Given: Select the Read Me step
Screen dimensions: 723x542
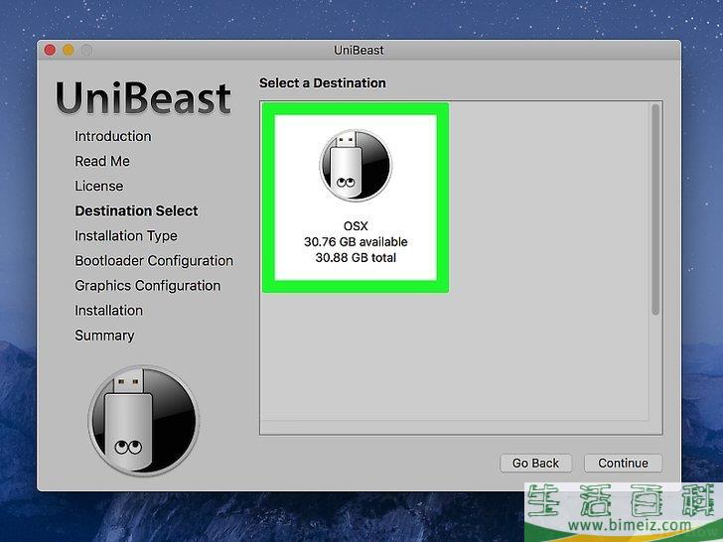Looking at the screenshot, I should click(x=102, y=161).
